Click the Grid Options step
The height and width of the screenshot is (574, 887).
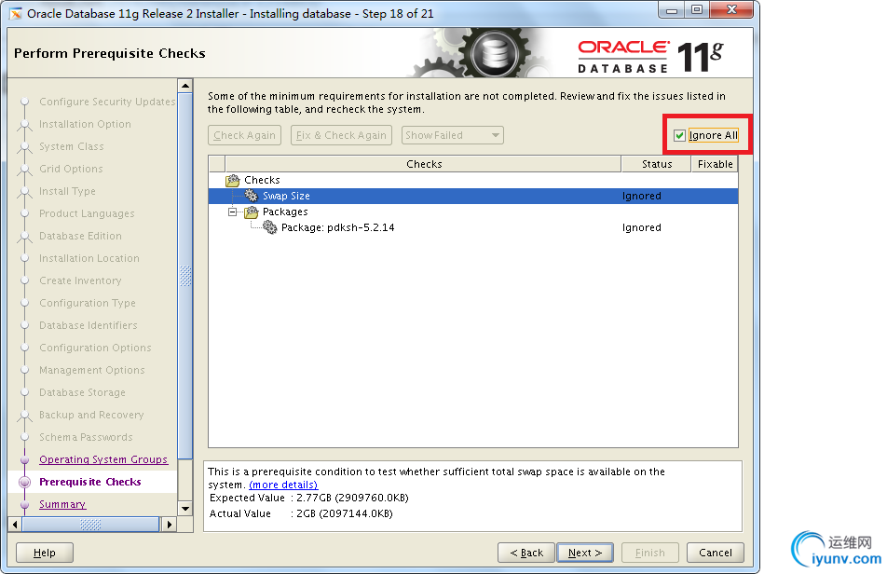(x=71, y=169)
